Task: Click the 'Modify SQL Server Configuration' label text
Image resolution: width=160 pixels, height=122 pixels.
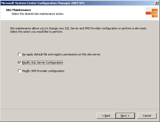Action: [x=42, y=63]
